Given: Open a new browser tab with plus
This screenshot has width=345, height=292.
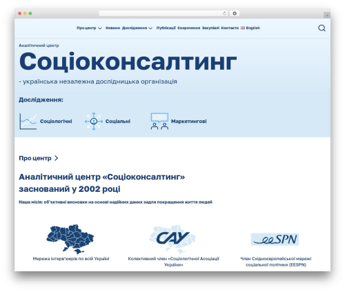Looking at the screenshot, I should [x=327, y=15].
